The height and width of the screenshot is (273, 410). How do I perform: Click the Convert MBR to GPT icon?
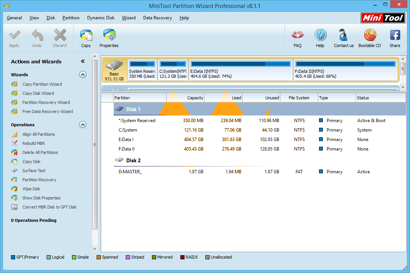pyautogui.click(x=14, y=207)
